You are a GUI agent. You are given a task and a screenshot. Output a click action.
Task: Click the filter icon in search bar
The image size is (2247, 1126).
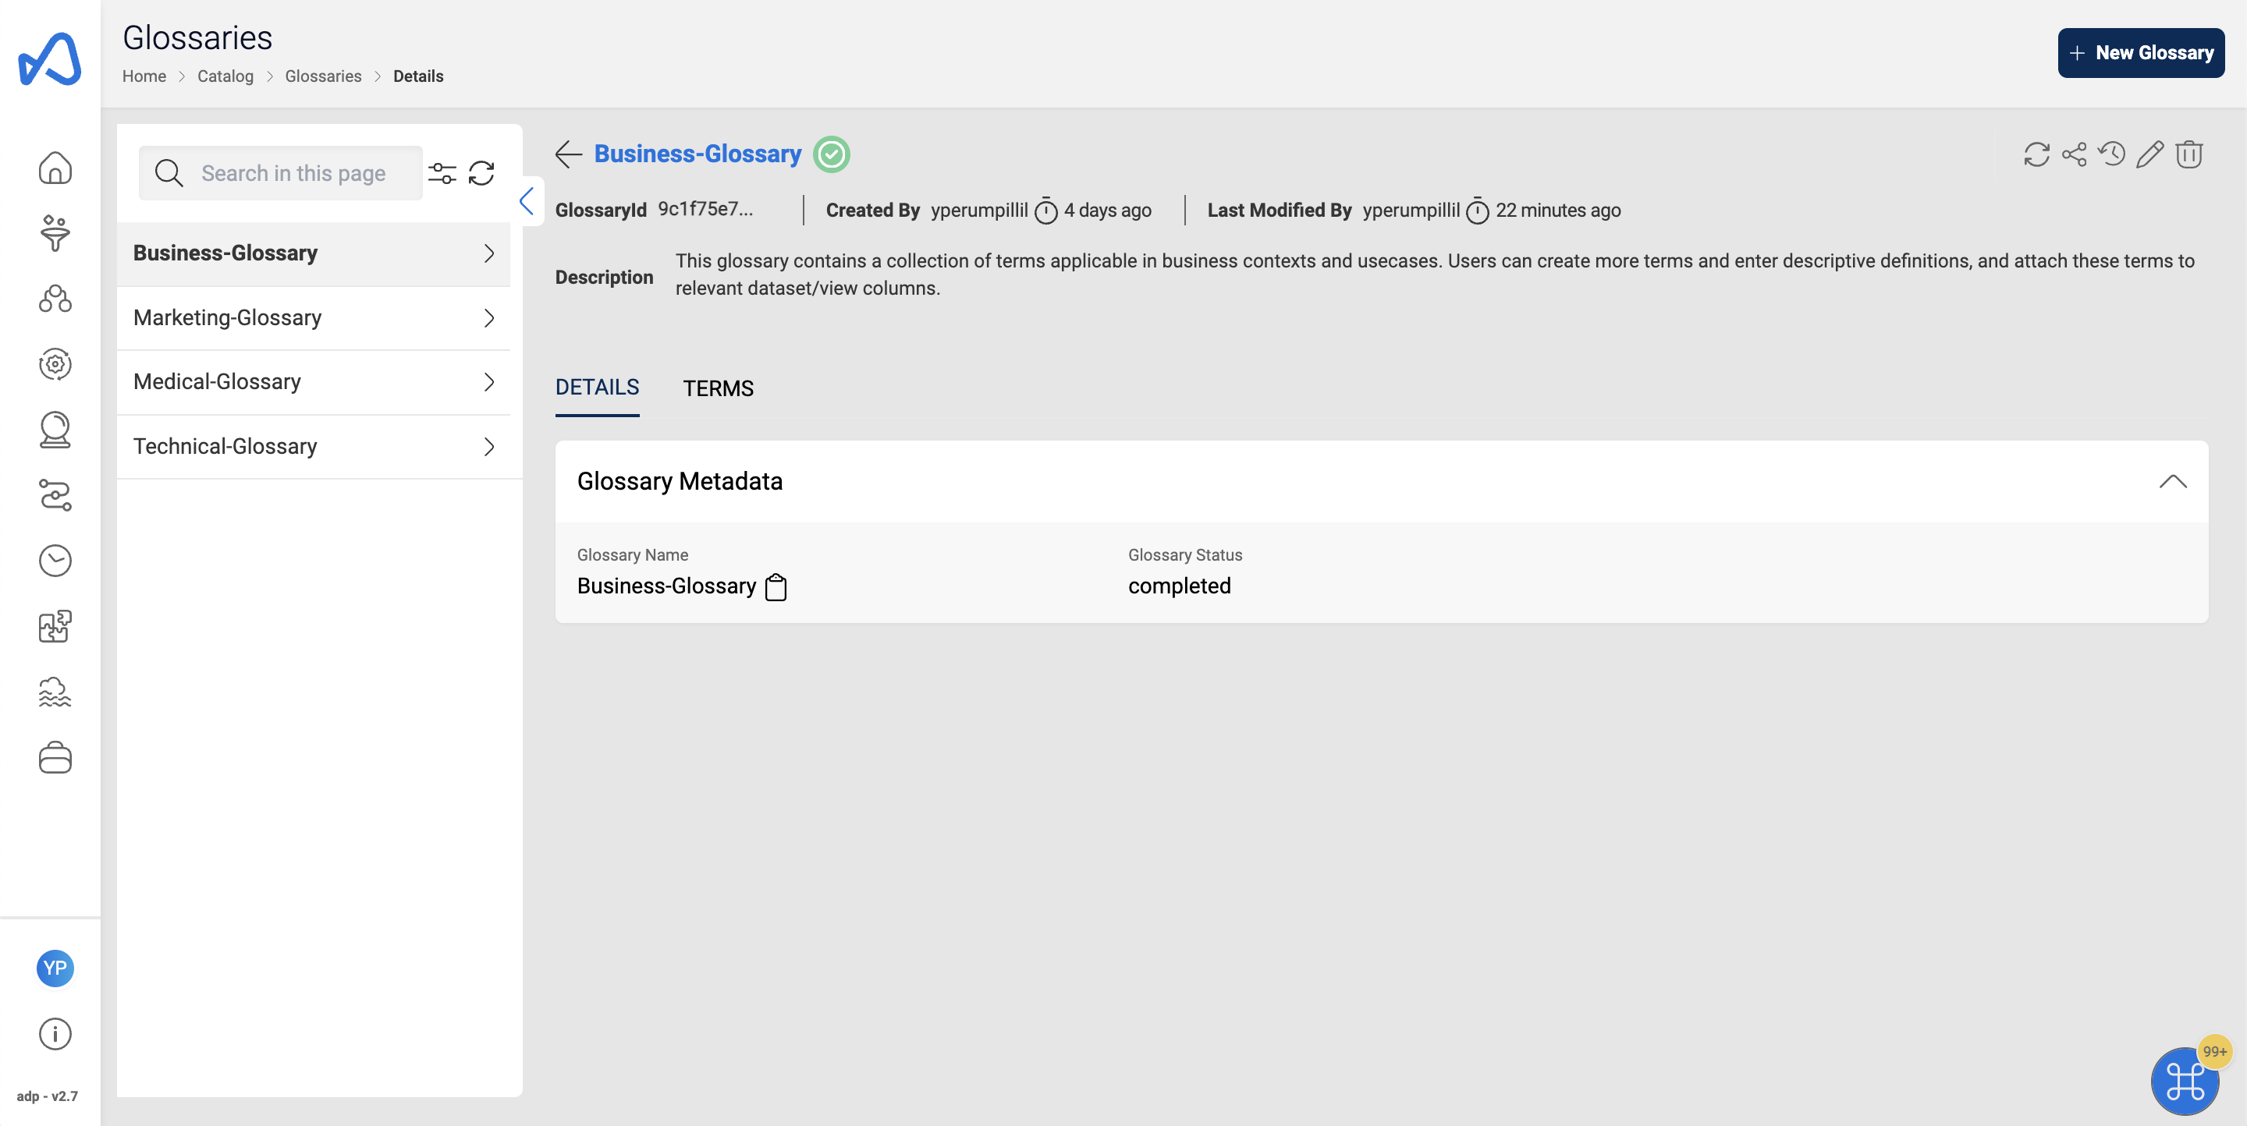click(442, 172)
